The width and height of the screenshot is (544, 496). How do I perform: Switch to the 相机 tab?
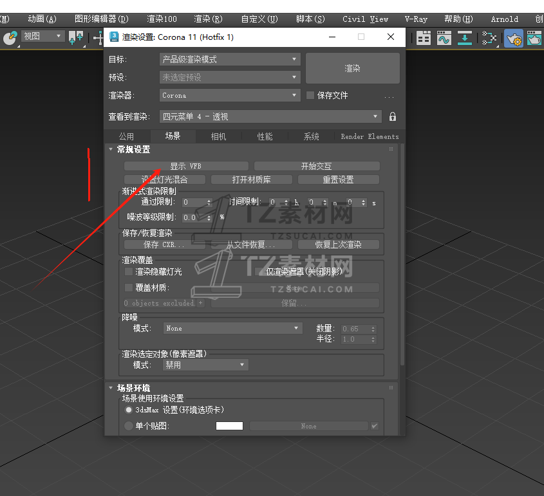coord(219,136)
